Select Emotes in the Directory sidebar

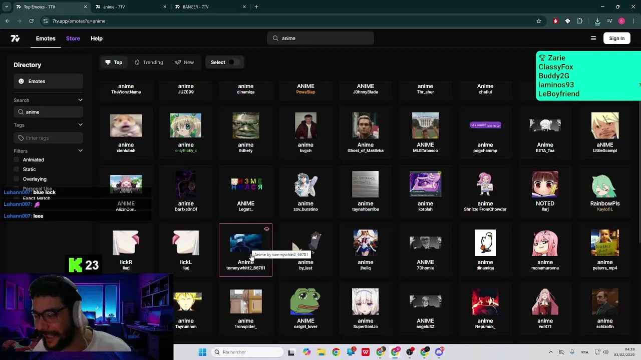point(48,81)
